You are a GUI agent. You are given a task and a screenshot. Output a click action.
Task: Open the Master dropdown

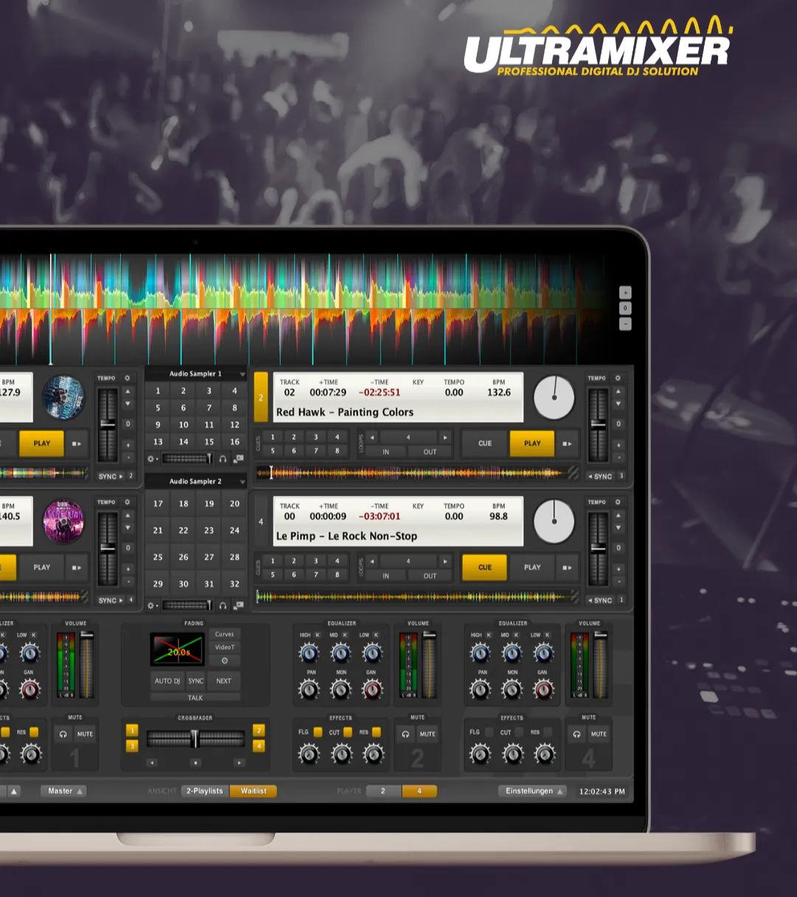pos(63,791)
